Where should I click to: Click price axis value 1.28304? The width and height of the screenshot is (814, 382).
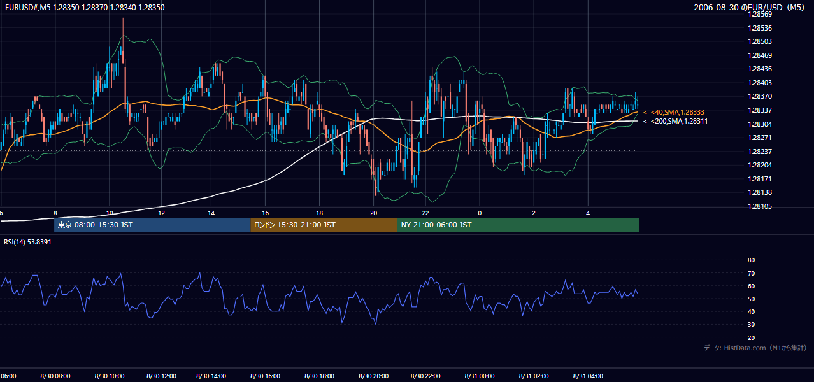tap(760, 124)
